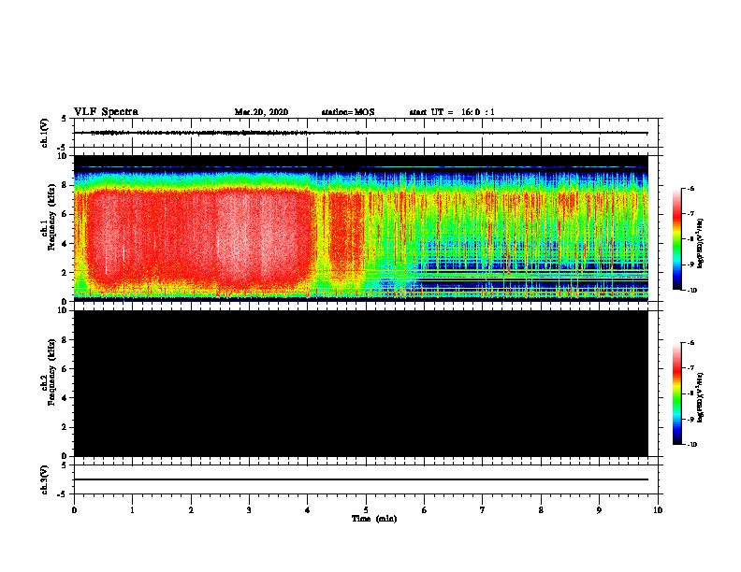Click the 'ch.1(V)' axis label
Viewport: 741px width, 572px height.
tap(45, 133)
